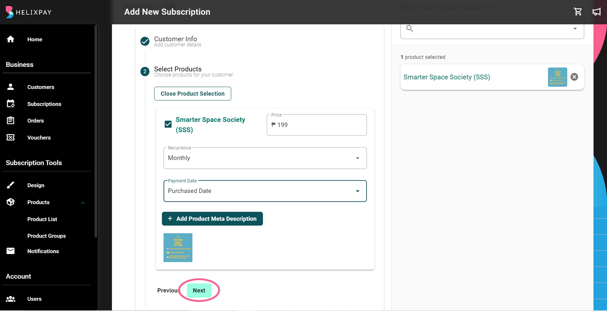Click the selected product name in right panel
The width and height of the screenshot is (607, 311).
(x=447, y=77)
